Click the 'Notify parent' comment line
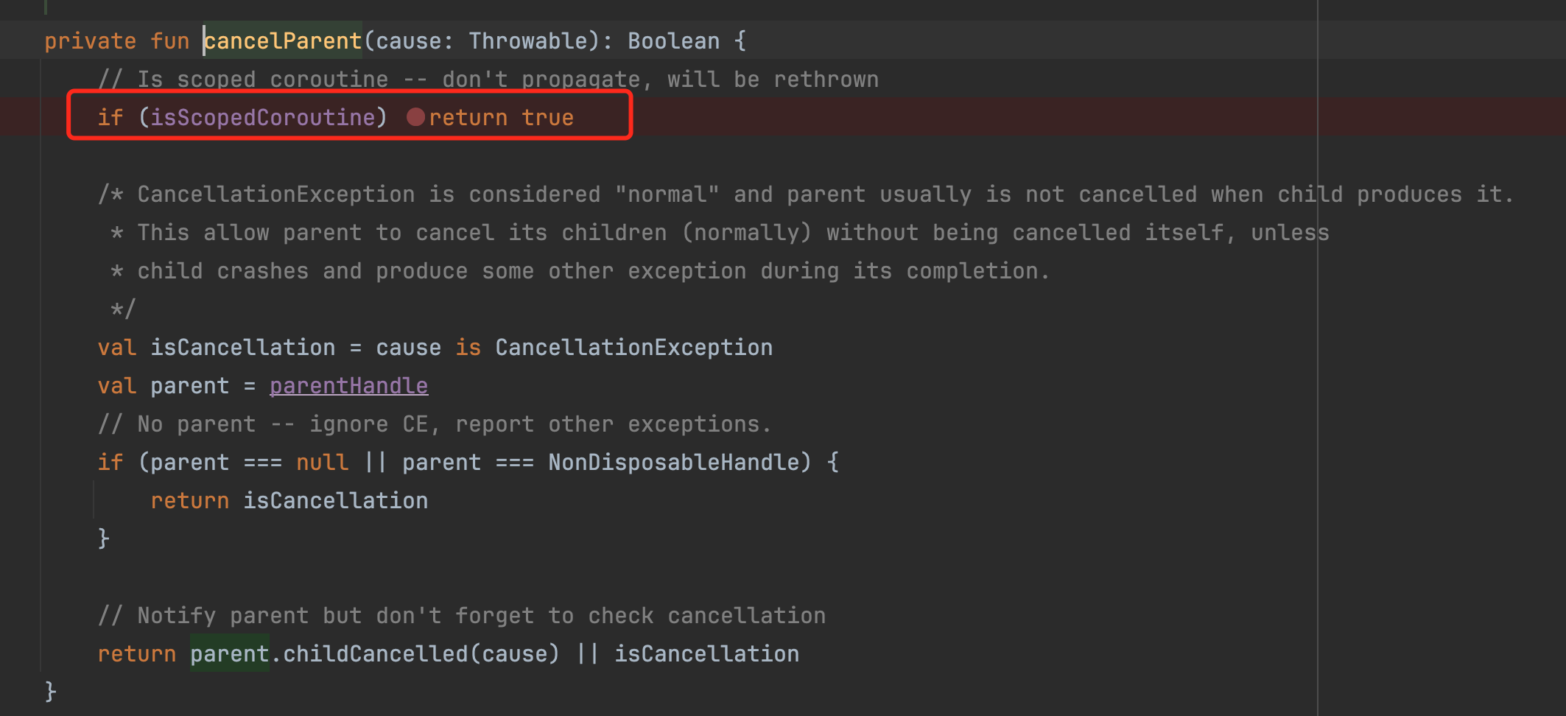The width and height of the screenshot is (1566, 716). pyautogui.click(x=461, y=616)
